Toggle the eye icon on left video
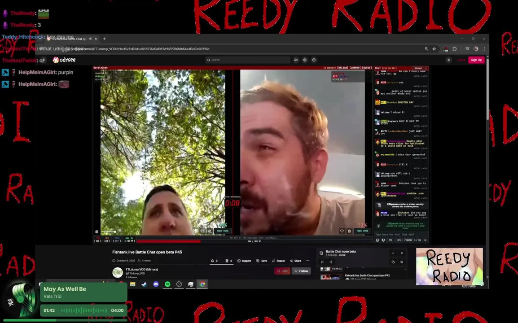This screenshot has height=323, width=518. pos(97,232)
